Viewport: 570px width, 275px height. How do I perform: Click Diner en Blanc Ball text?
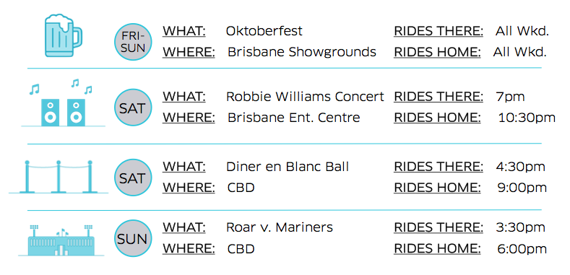click(288, 167)
